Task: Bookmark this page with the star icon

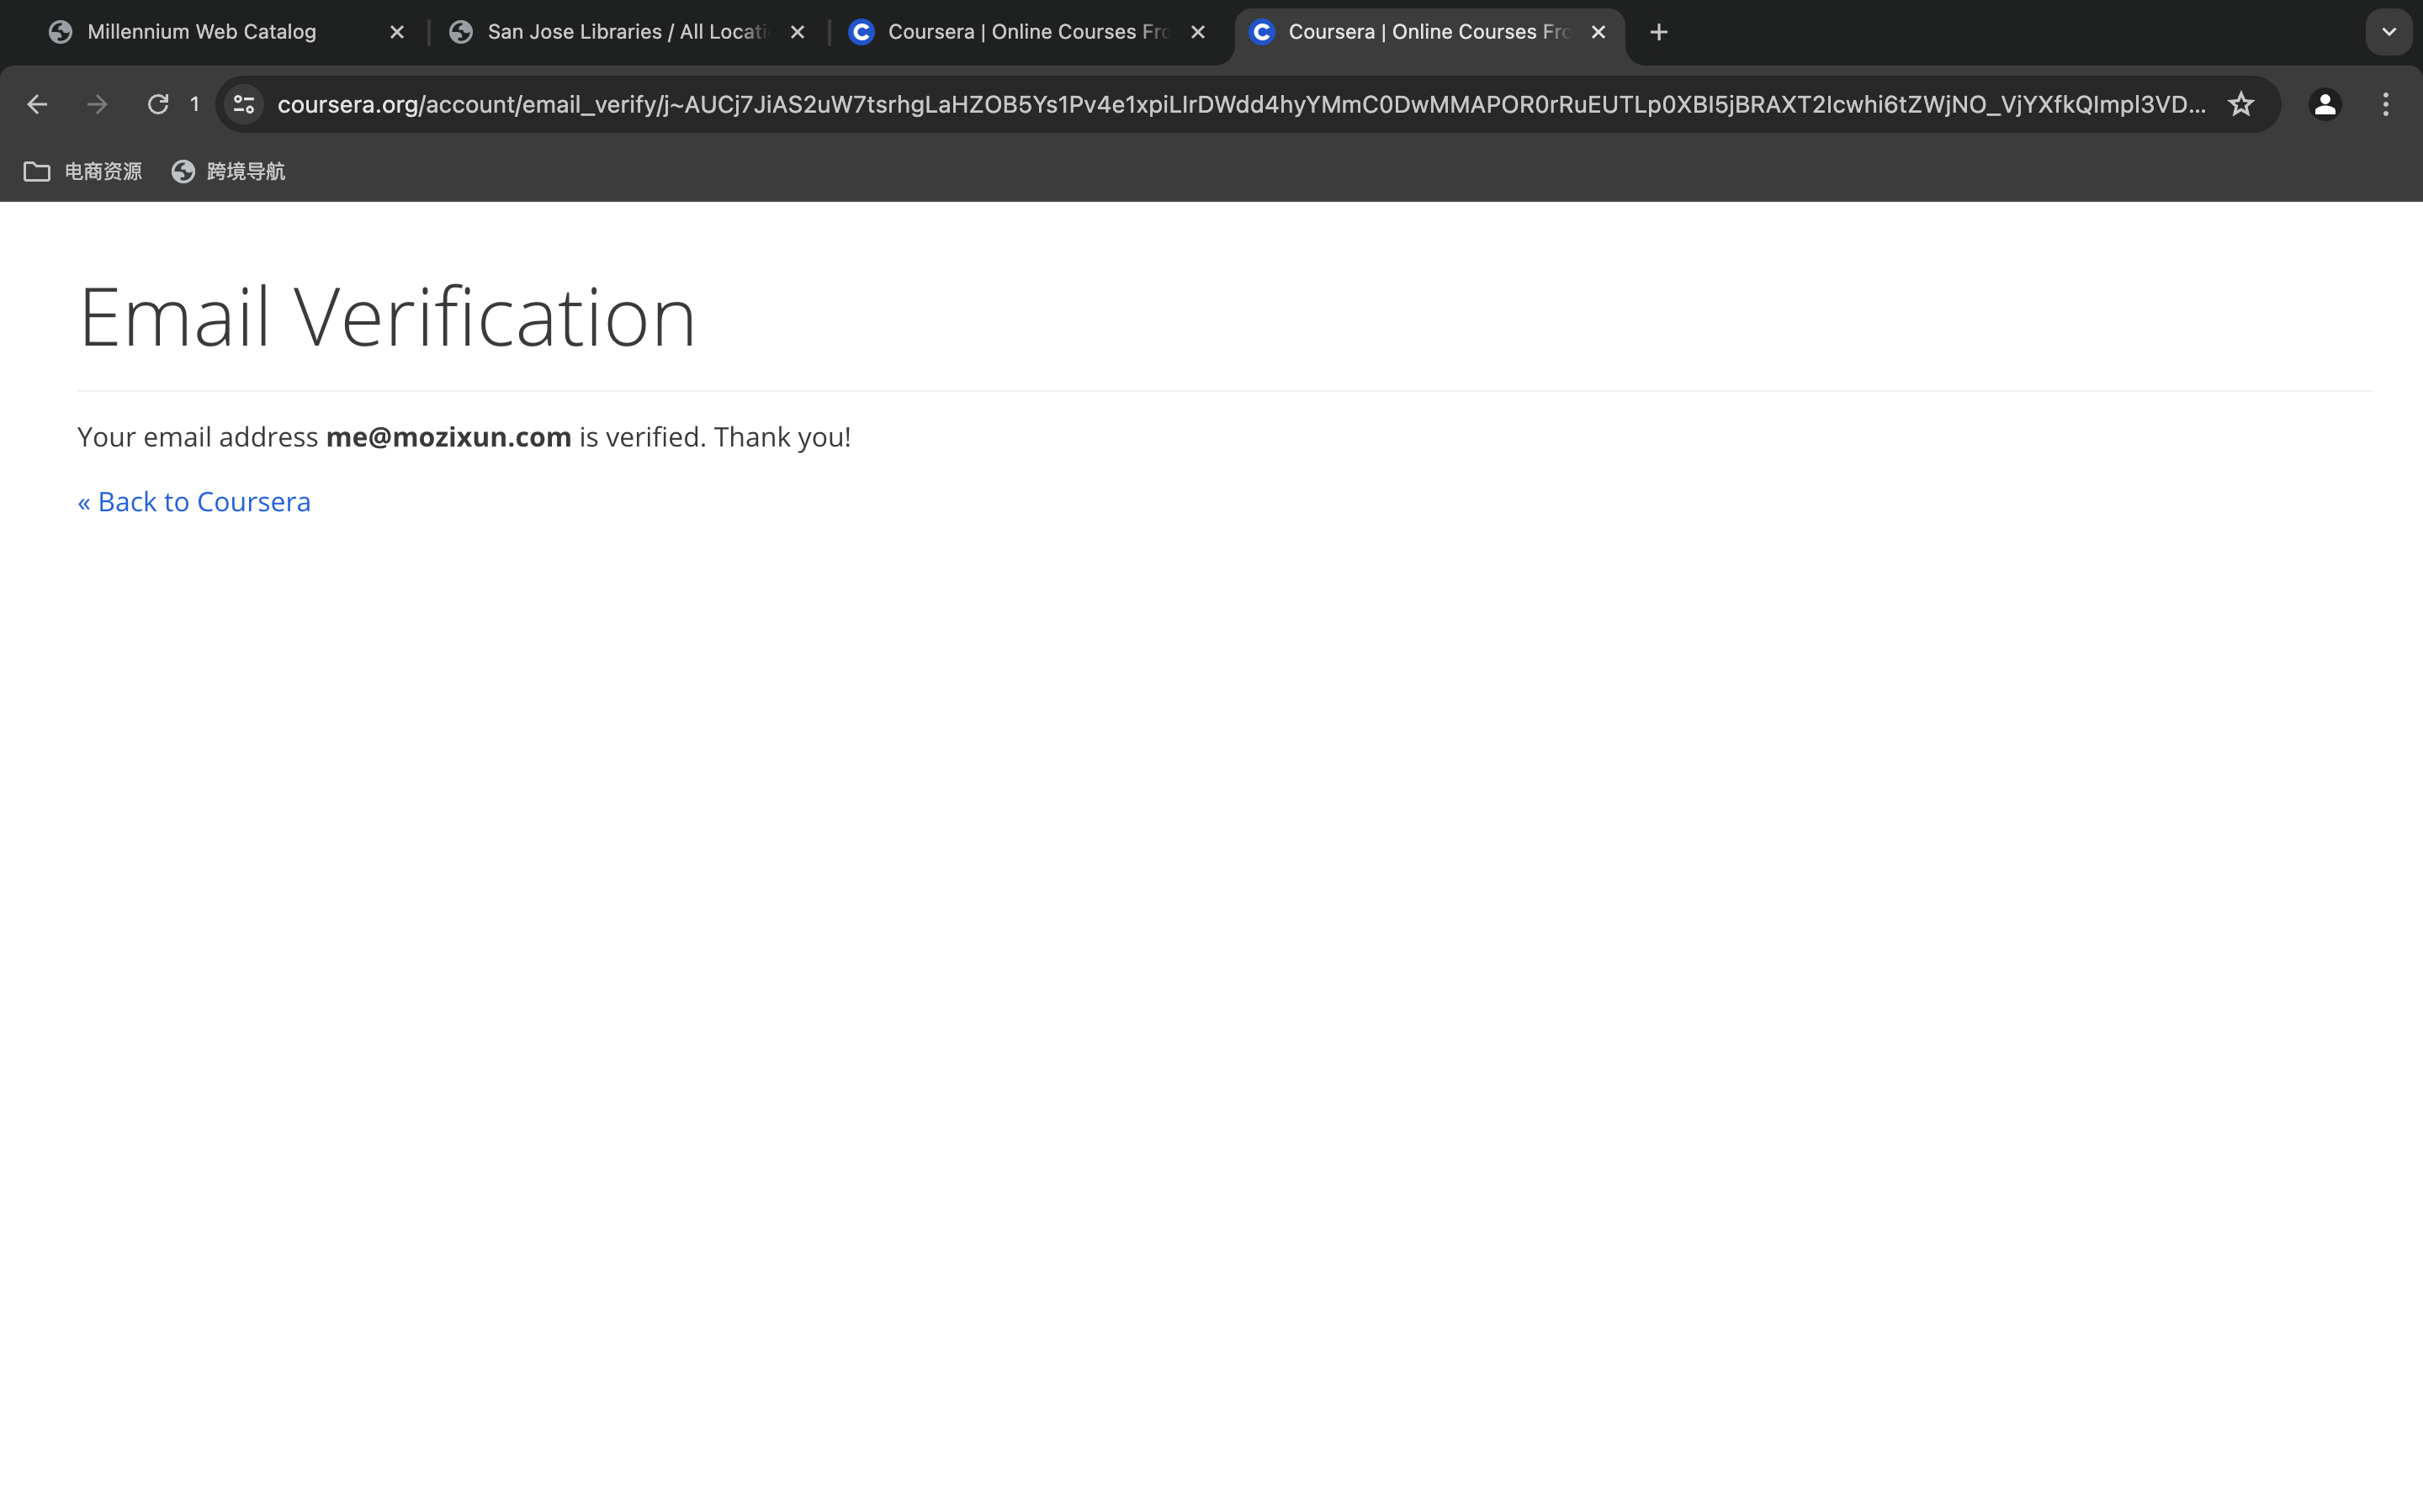Action: tap(2241, 104)
